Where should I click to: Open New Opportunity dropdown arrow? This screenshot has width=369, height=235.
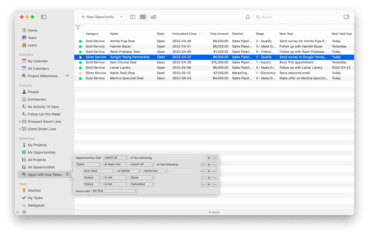click(x=122, y=17)
